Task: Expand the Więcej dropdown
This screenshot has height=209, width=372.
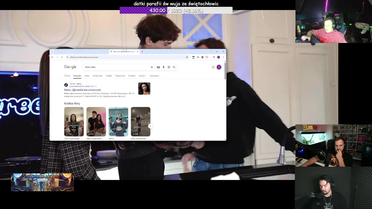Action: point(142,76)
